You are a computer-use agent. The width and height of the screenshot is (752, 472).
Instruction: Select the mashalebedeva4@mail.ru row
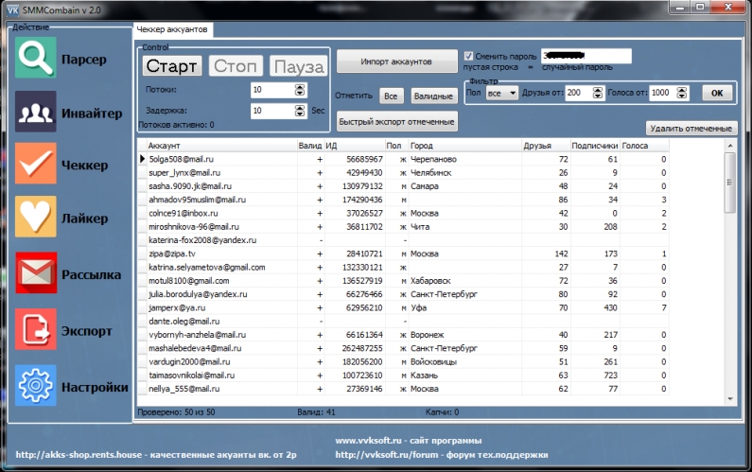pos(403,348)
